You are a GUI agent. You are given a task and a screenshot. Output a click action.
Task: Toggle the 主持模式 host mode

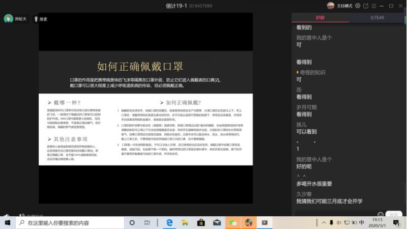(345, 6)
